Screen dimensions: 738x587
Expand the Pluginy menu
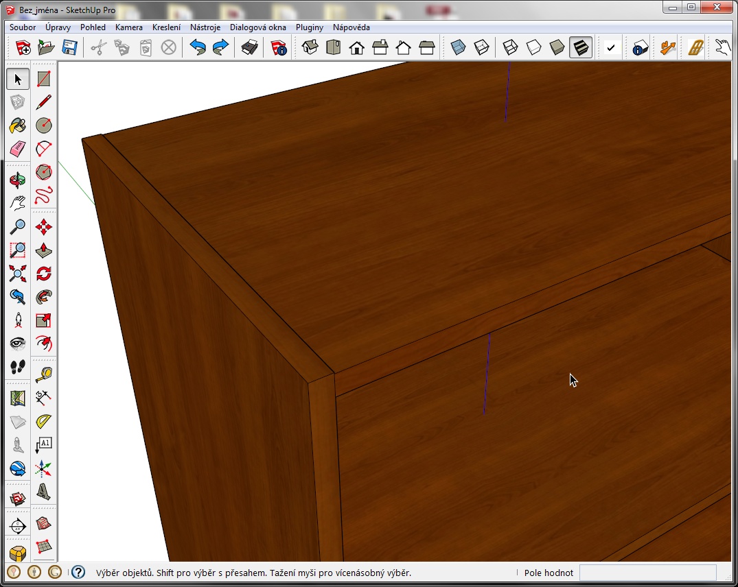pos(310,27)
